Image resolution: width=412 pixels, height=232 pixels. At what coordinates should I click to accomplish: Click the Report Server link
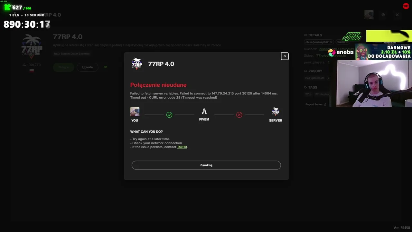click(316, 104)
